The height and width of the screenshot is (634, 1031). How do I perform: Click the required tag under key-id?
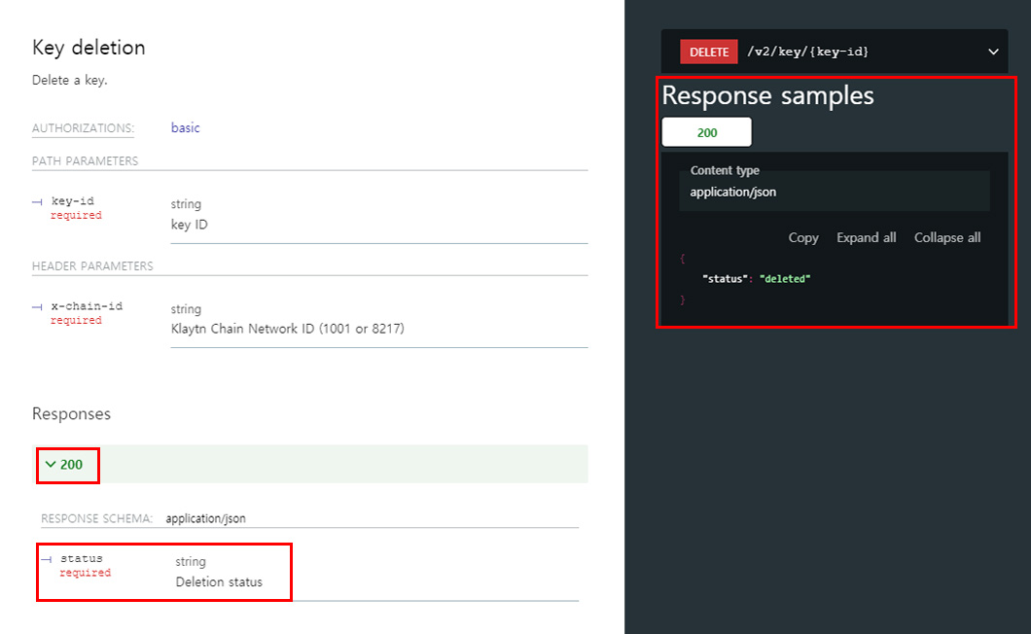point(76,215)
